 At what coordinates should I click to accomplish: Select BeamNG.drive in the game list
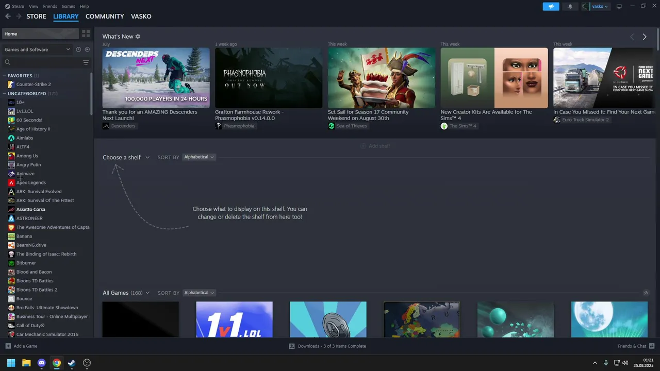(x=31, y=245)
